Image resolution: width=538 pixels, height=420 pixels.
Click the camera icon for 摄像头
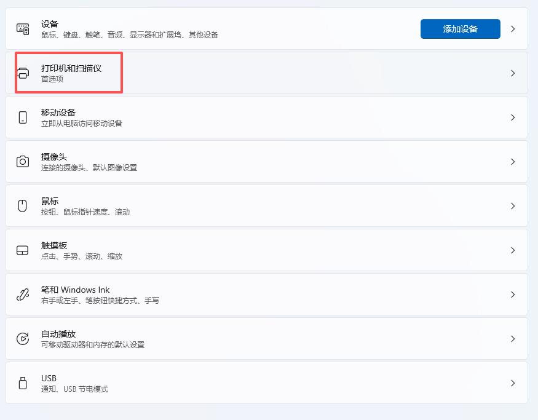point(23,162)
